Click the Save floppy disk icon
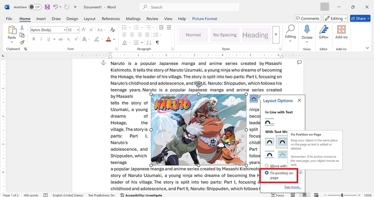 click(x=47, y=7)
